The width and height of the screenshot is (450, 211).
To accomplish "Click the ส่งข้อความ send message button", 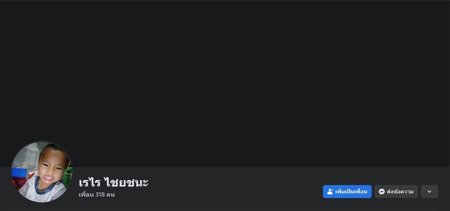I will 396,192.
